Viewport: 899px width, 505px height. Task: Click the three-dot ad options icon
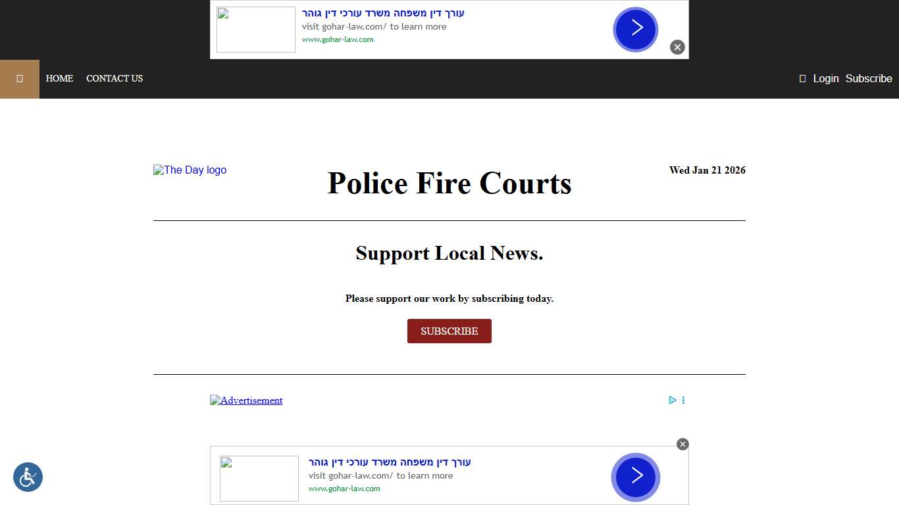point(683,400)
